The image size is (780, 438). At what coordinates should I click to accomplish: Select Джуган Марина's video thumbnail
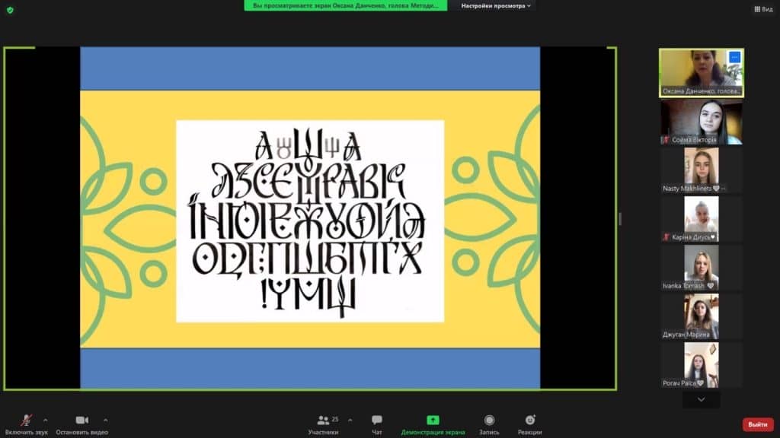[701, 316]
